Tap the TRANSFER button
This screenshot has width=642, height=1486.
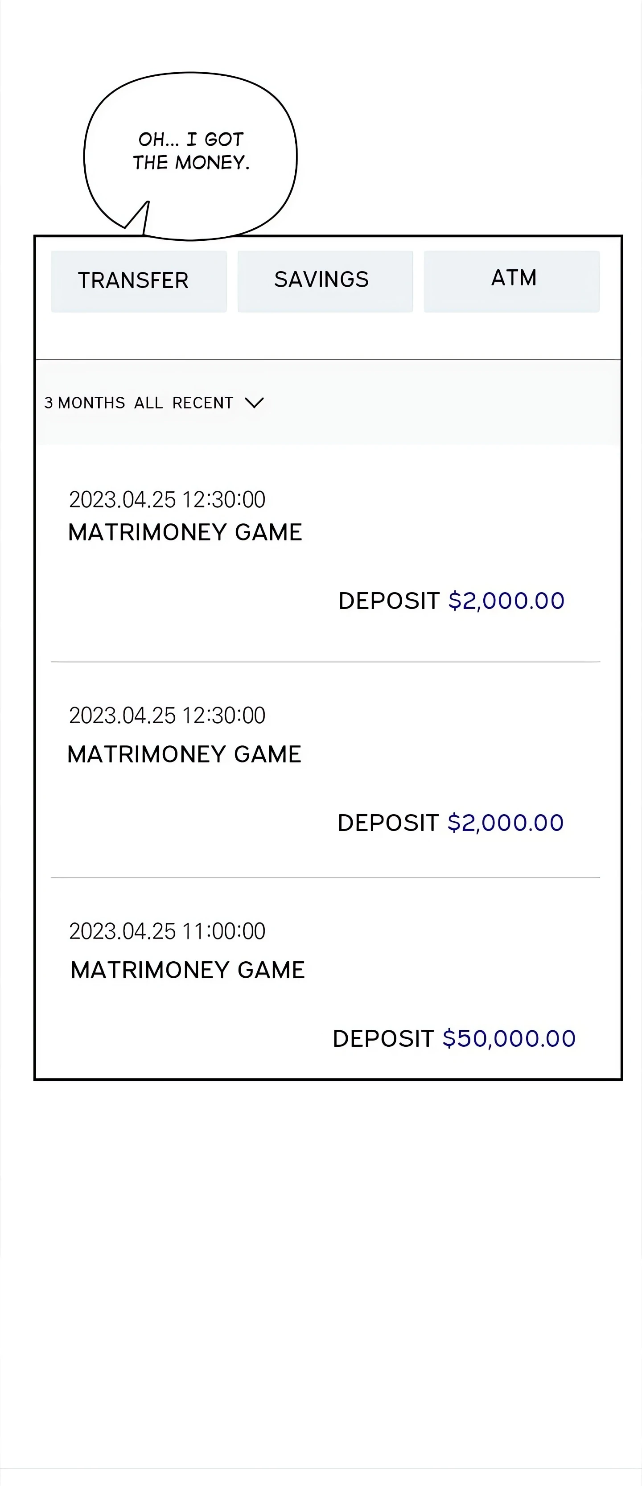(139, 281)
